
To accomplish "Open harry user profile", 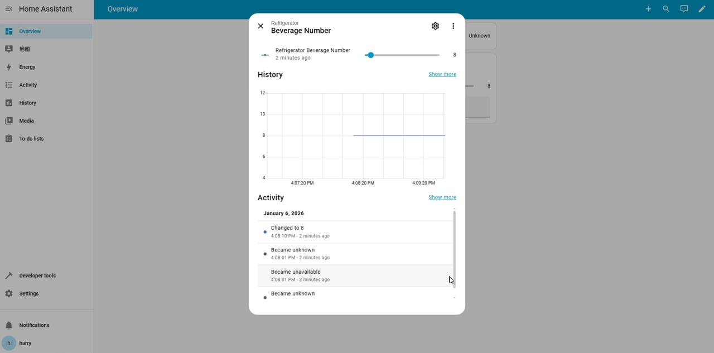I will [x=25, y=343].
